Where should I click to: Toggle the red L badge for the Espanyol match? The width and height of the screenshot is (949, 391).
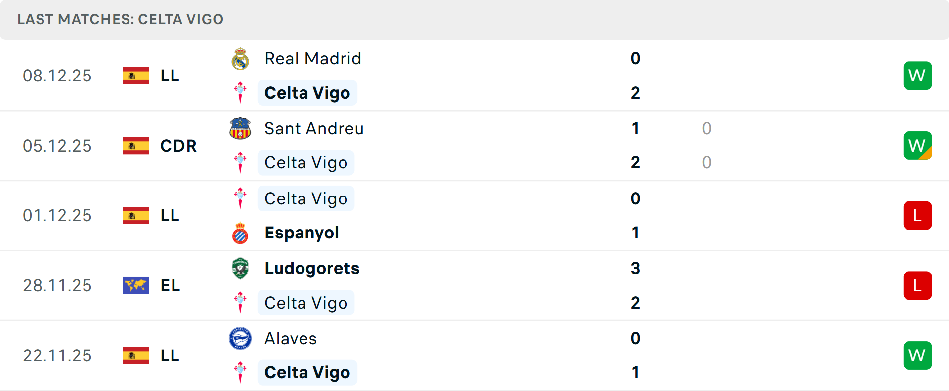[917, 215]
